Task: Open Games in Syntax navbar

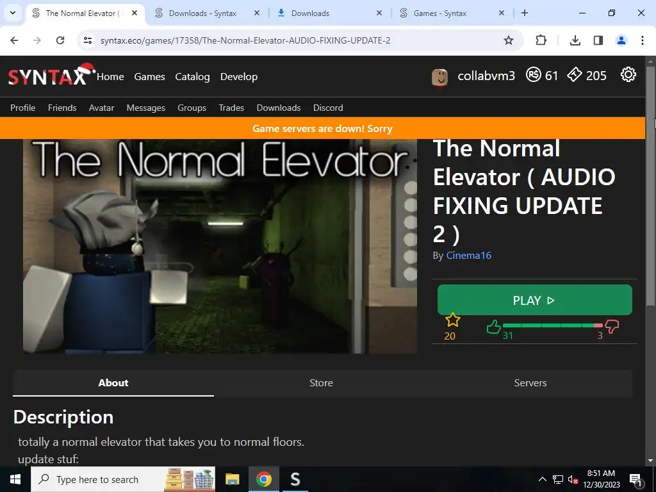Action: pyautogui.click(x=149, y=77)
